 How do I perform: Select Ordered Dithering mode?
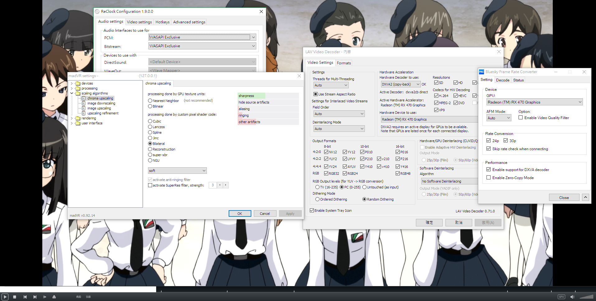tap(317, 199)
